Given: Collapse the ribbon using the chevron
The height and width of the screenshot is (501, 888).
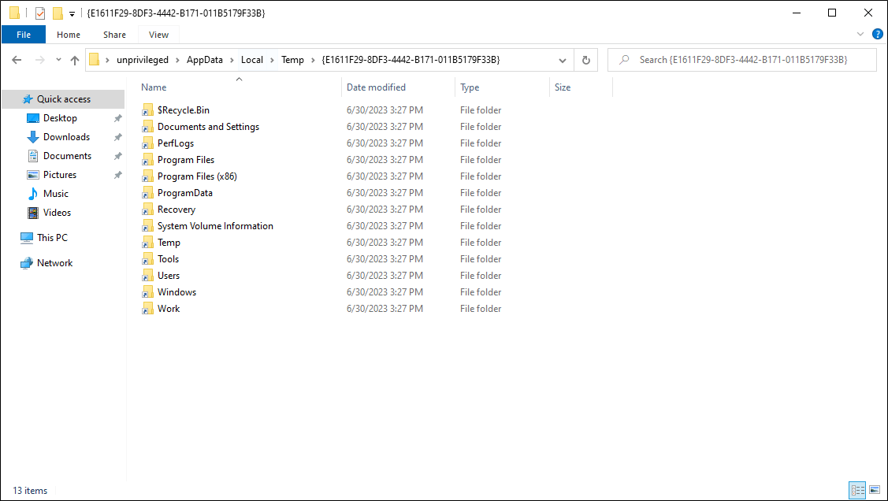Looking at the screenshot, I should (x=860, y=34).
